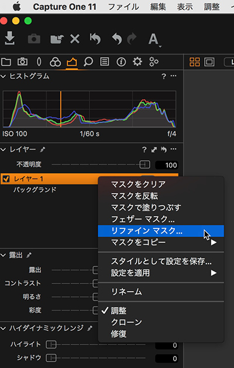
Task: Collapse the Histogram (ヒストグラム) panel
Action: (x=4, y=76)
